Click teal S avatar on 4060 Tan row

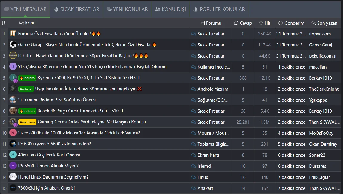click(13, 155)
